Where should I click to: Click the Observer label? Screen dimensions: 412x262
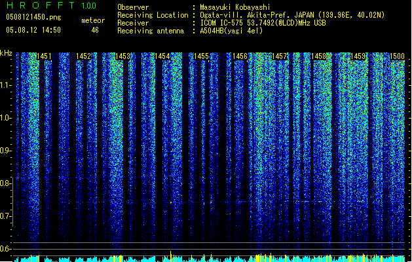pyautogui.click(x=133, y=7)
